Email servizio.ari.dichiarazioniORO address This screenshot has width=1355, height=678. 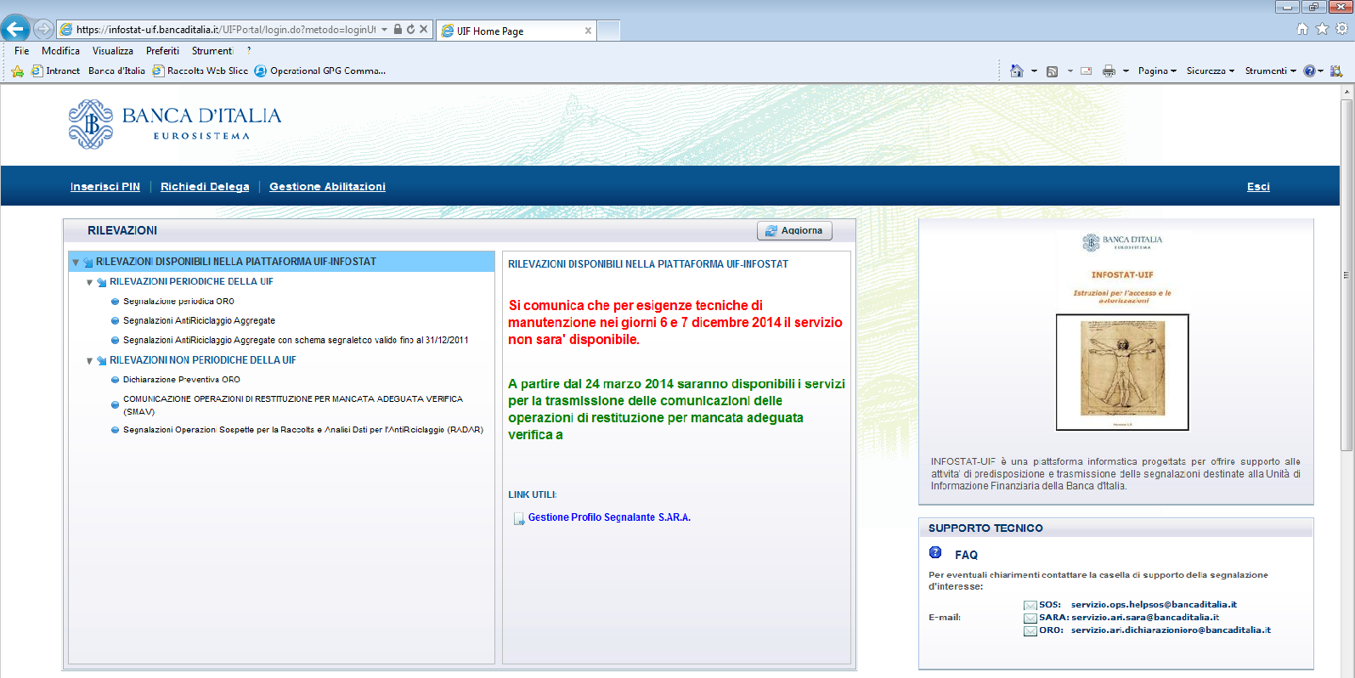(1171, 630)
